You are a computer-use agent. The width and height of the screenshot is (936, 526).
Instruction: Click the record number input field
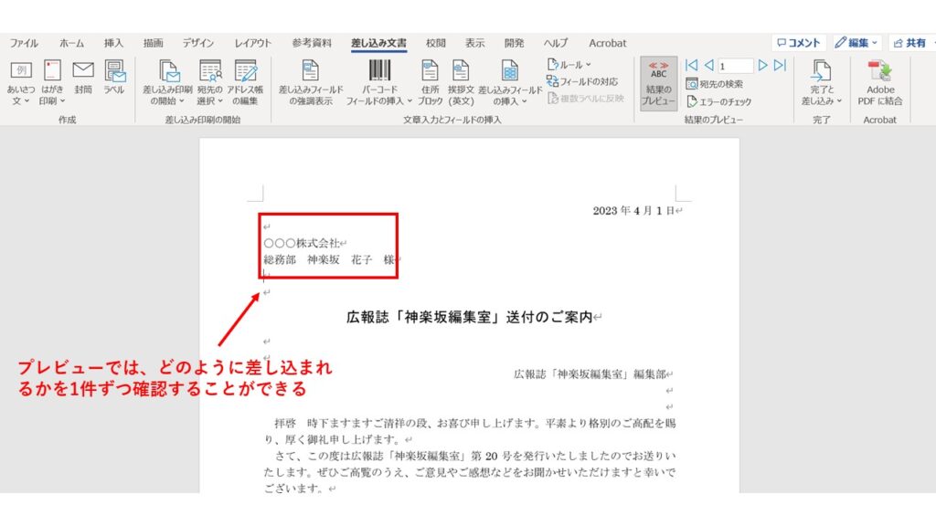(x=734, y=66)
